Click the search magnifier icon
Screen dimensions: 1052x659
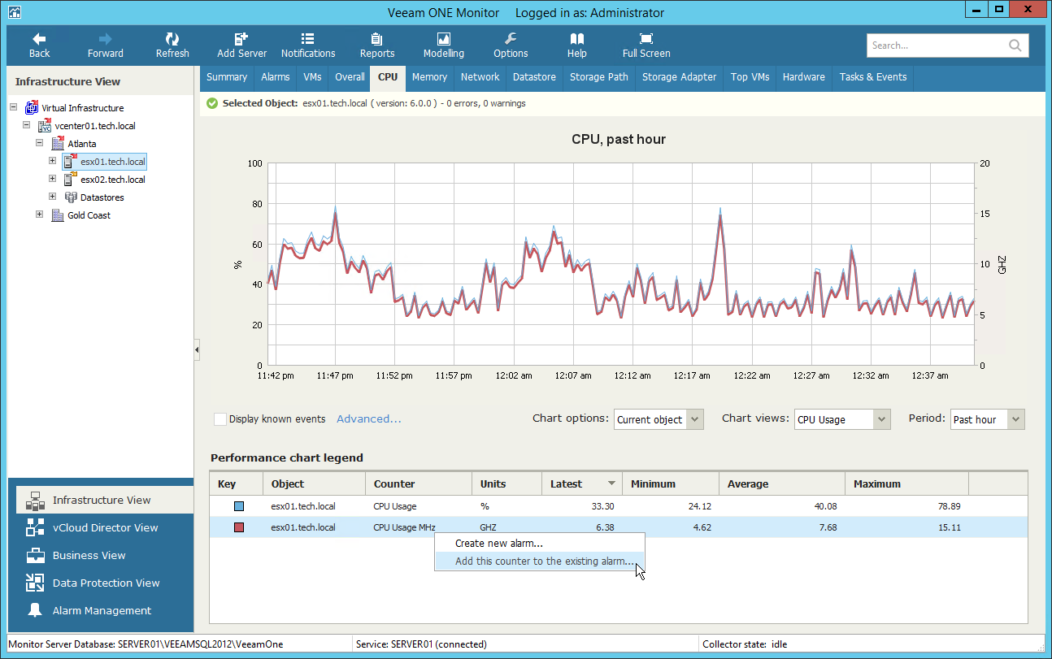coord(1015,46)
